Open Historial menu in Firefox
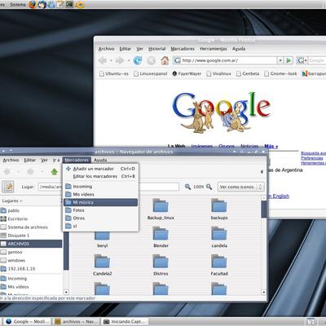The image size is (326, 326). pos(157,49)
